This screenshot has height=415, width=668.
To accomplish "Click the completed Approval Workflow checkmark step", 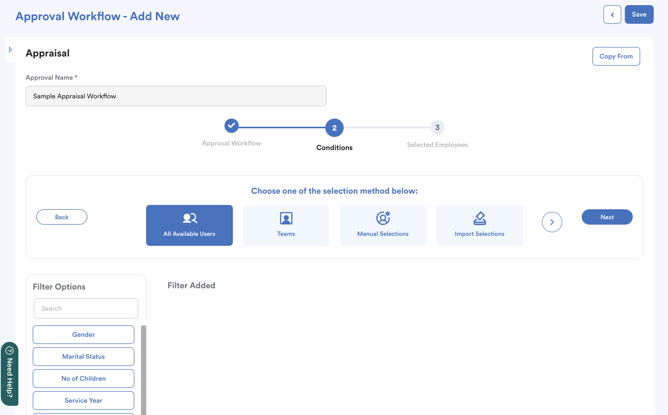I will click(231, 126).
